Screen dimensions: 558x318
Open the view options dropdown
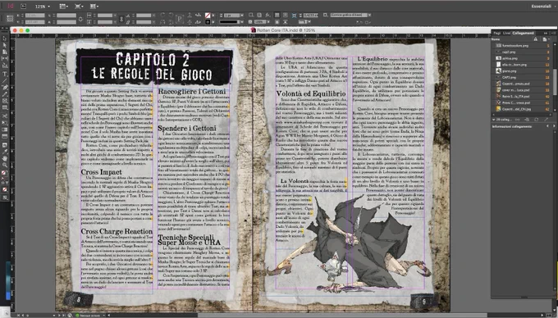64,6
